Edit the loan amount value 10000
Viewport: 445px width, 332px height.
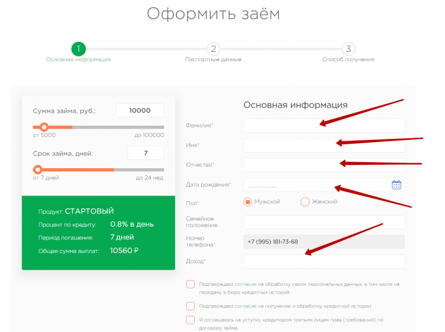[x=140, y=110]
